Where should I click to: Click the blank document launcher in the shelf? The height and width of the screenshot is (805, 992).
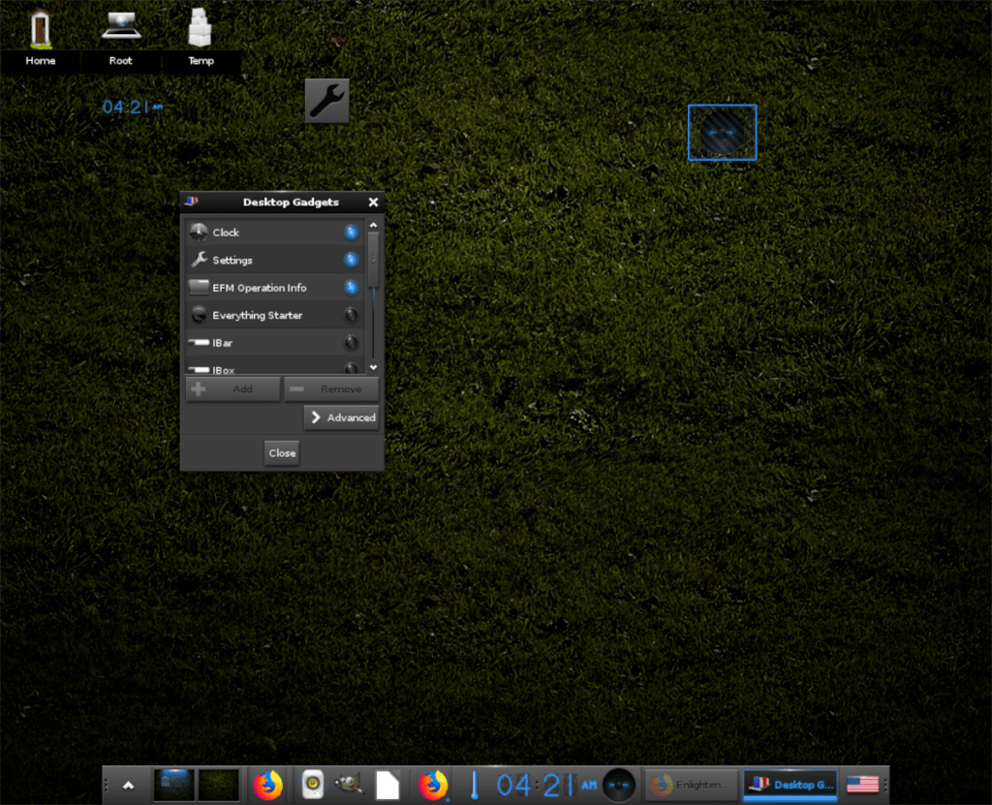coord(387,785)
